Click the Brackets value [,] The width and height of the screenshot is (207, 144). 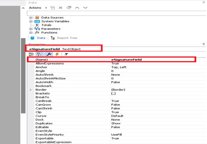[x=113, y=94]
